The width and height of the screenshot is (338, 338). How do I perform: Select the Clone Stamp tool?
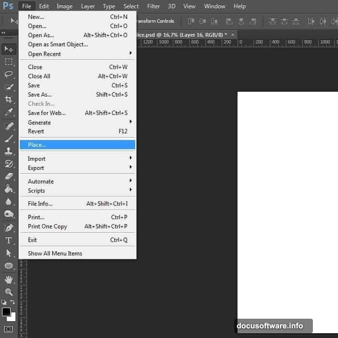(x=9, y=151)
